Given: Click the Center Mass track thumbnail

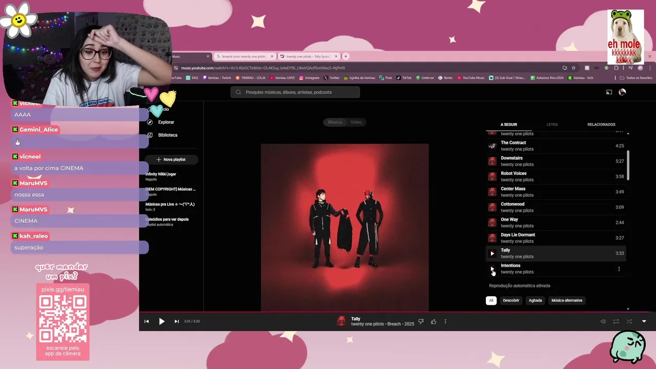Looking at the screenshot, I should click(x=492, y=192).
